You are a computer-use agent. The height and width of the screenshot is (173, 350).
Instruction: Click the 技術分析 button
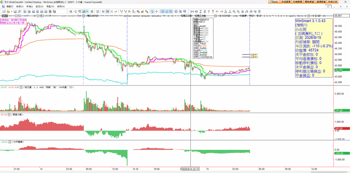(x=333, y=2)
